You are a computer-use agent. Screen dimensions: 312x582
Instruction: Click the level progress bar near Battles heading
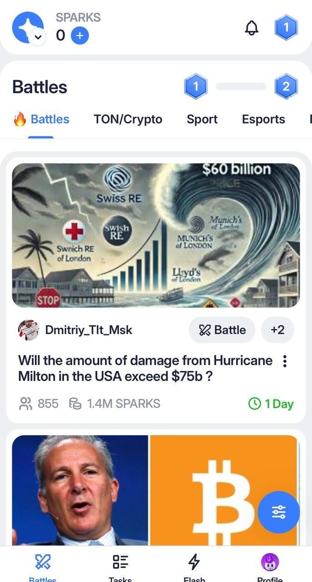[241, 86]
